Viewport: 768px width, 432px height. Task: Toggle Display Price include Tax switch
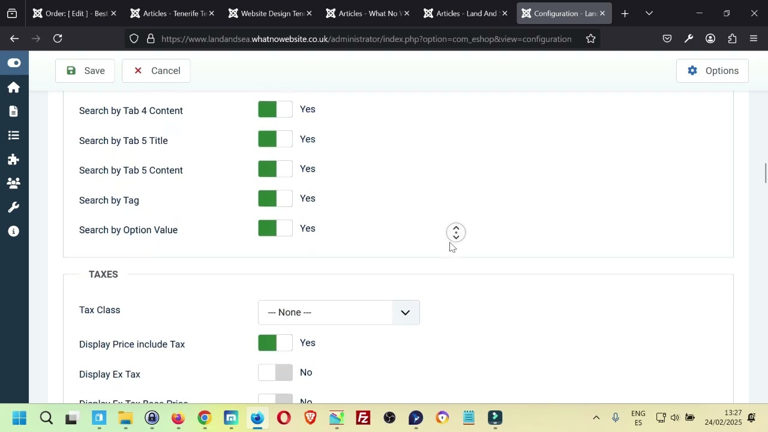pyautogui.click(x=275, y=343)
